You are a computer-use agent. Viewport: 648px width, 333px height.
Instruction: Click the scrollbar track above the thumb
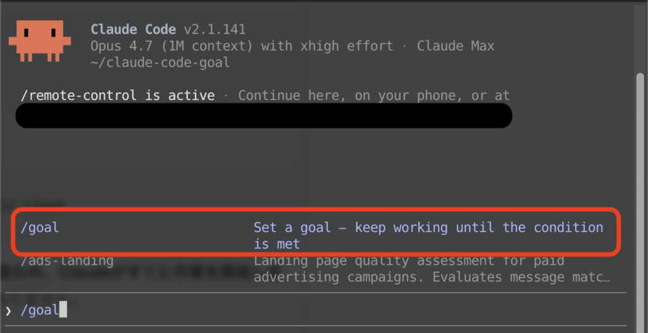640,39
